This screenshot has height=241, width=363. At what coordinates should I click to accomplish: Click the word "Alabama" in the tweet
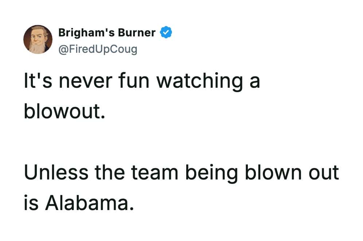pyautogui.click(x=87, y=204)
